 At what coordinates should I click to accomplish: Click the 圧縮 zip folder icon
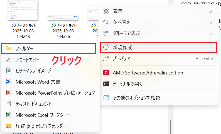coord(9,126)
